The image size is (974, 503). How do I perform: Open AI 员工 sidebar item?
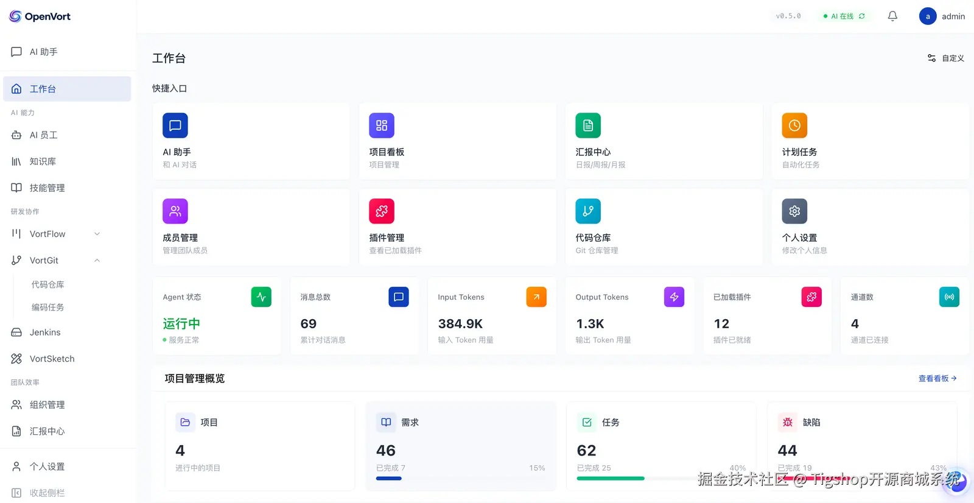pyautogui.click(x=67, y=135)
